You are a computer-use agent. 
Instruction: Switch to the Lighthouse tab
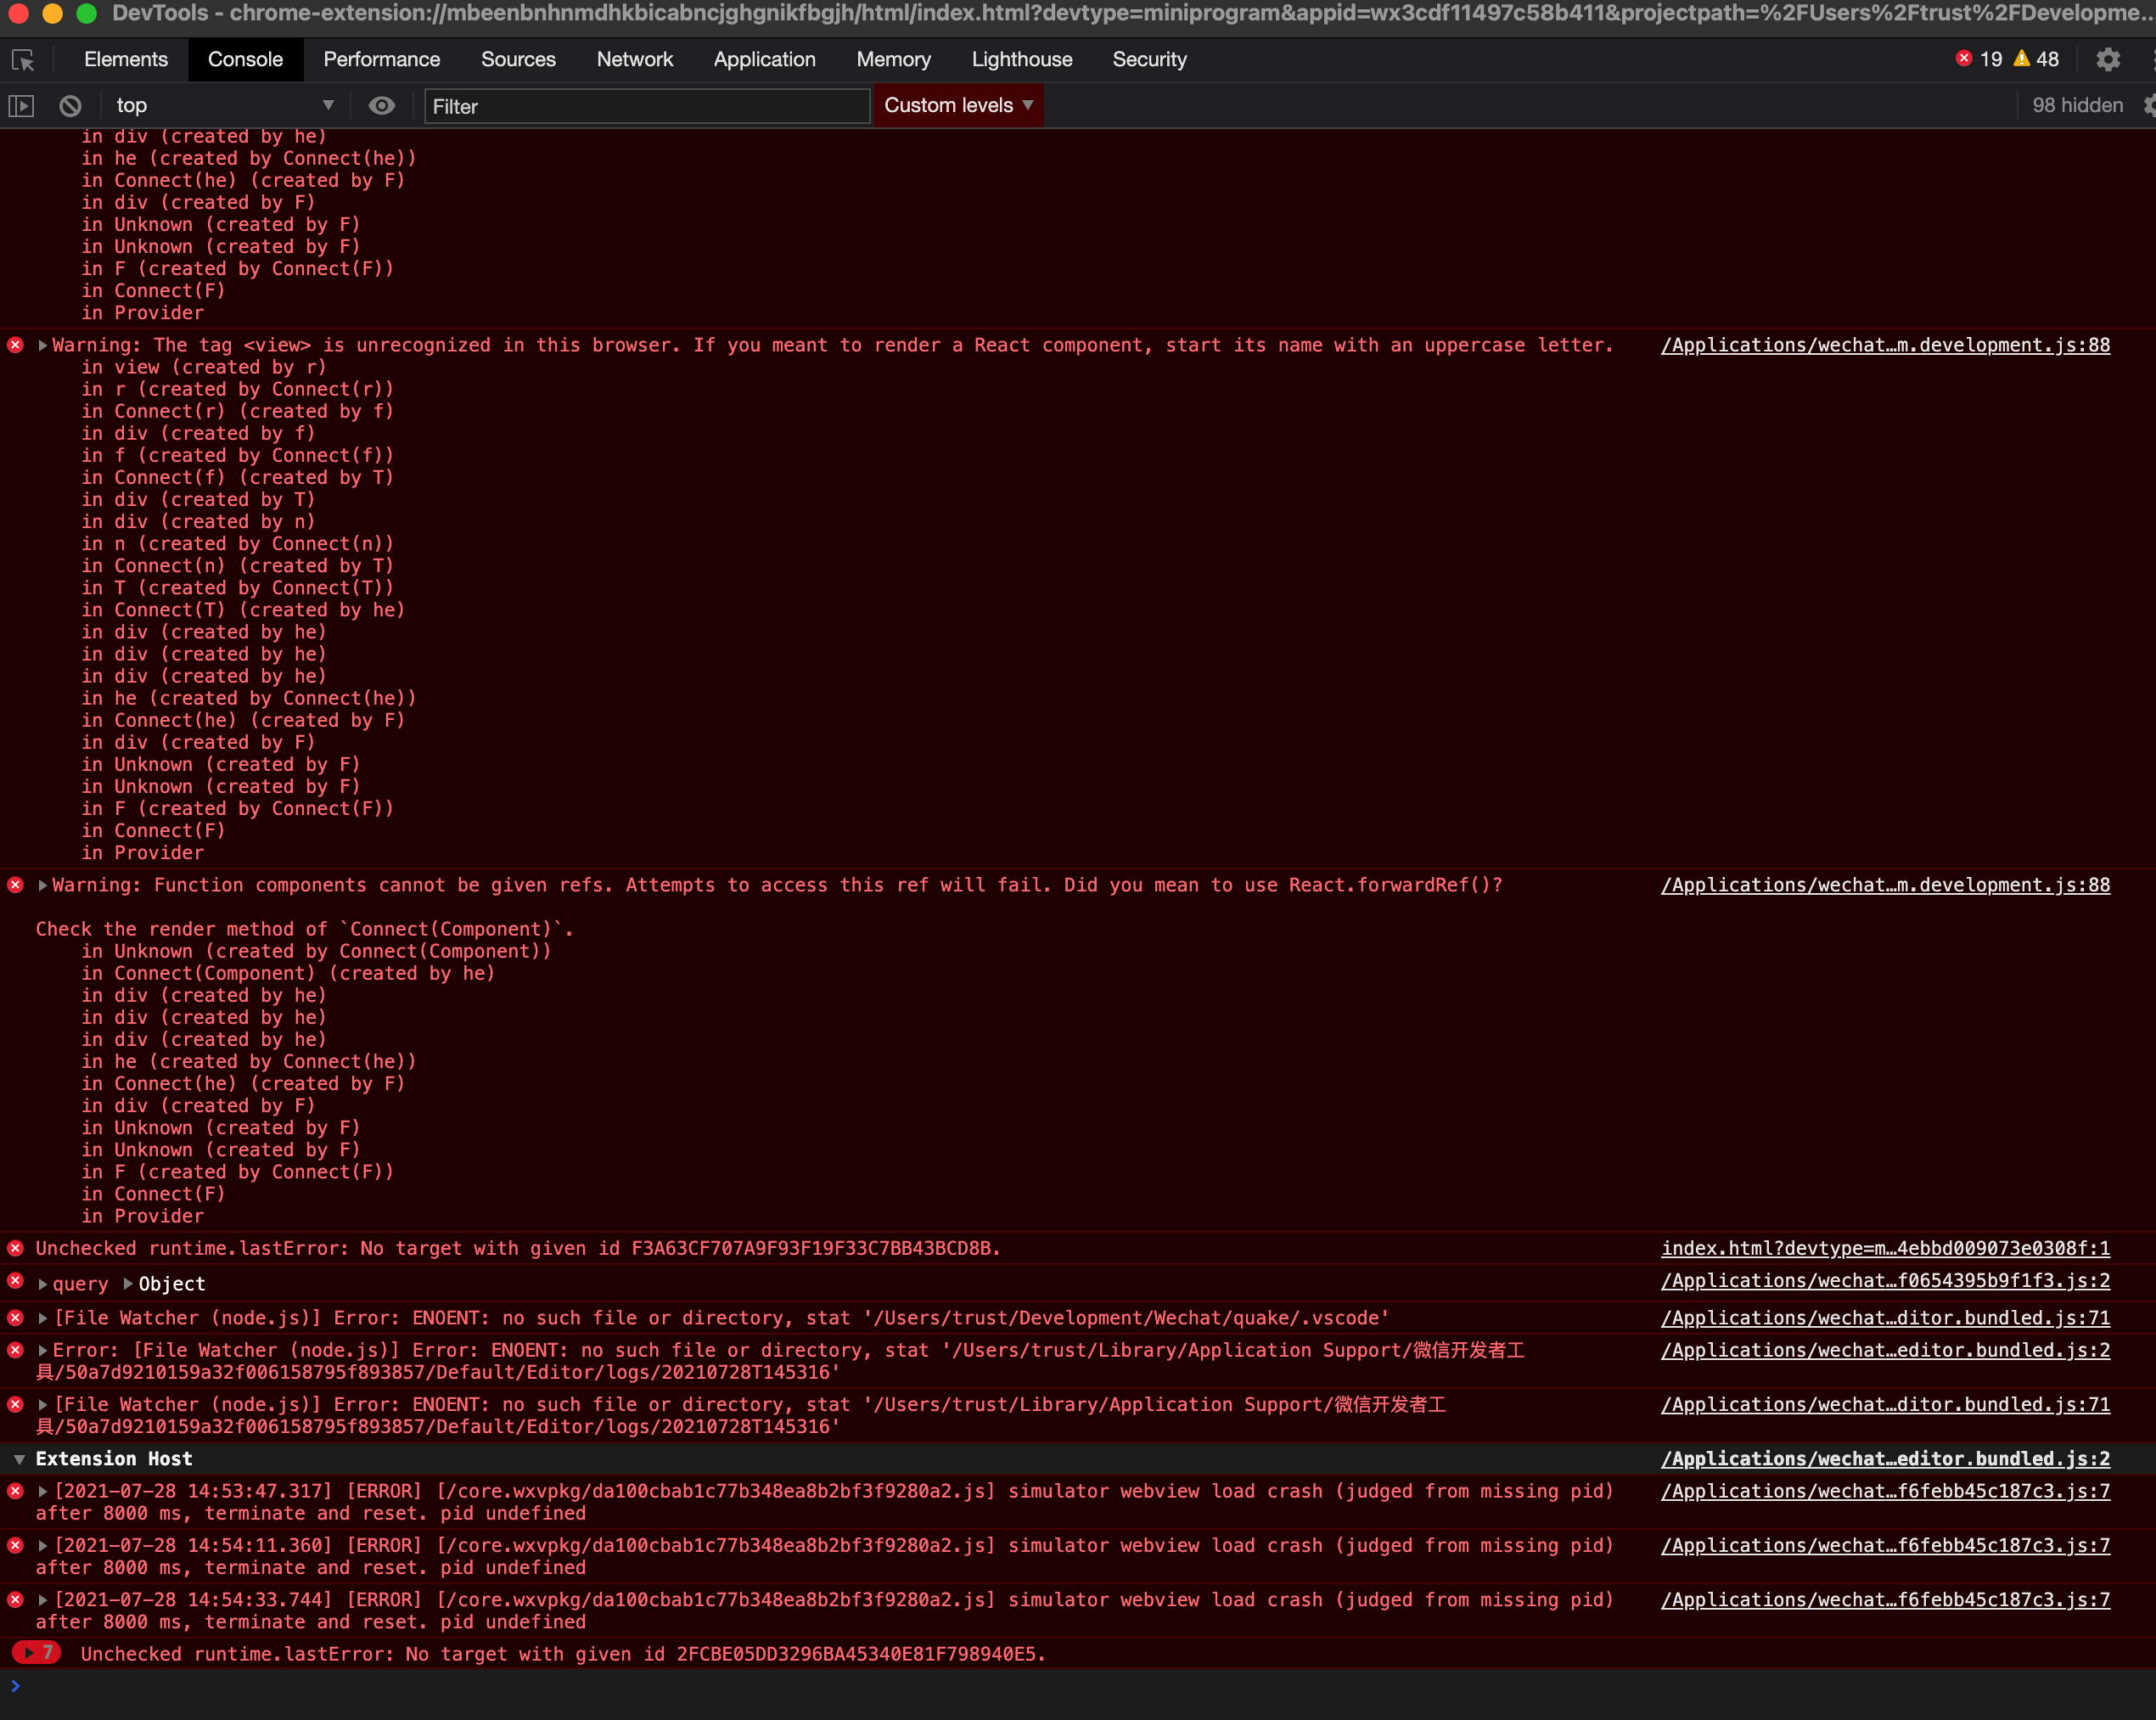click(1021, 60)
